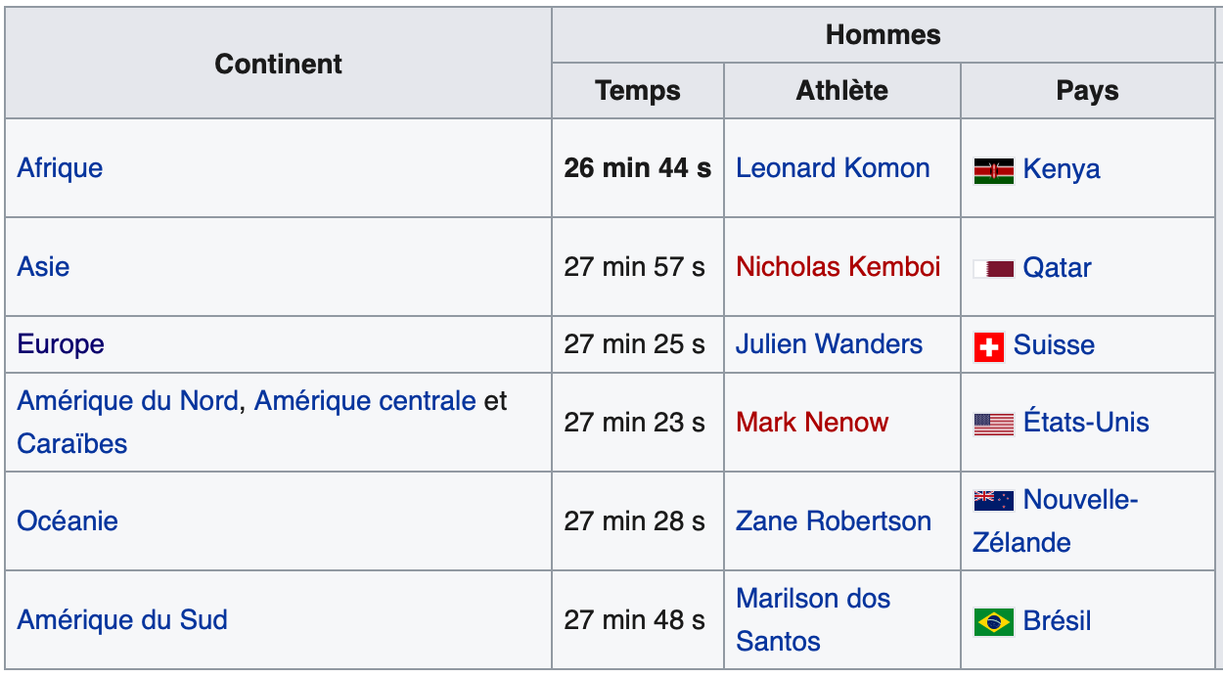The height and width of the screenshot is (677, 1223).
Task: Click the red Nicholas Kemboi link
Action: 838,267
